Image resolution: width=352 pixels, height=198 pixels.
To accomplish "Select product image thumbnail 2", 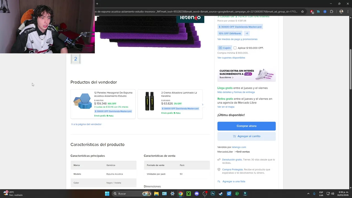I will 76,59.
